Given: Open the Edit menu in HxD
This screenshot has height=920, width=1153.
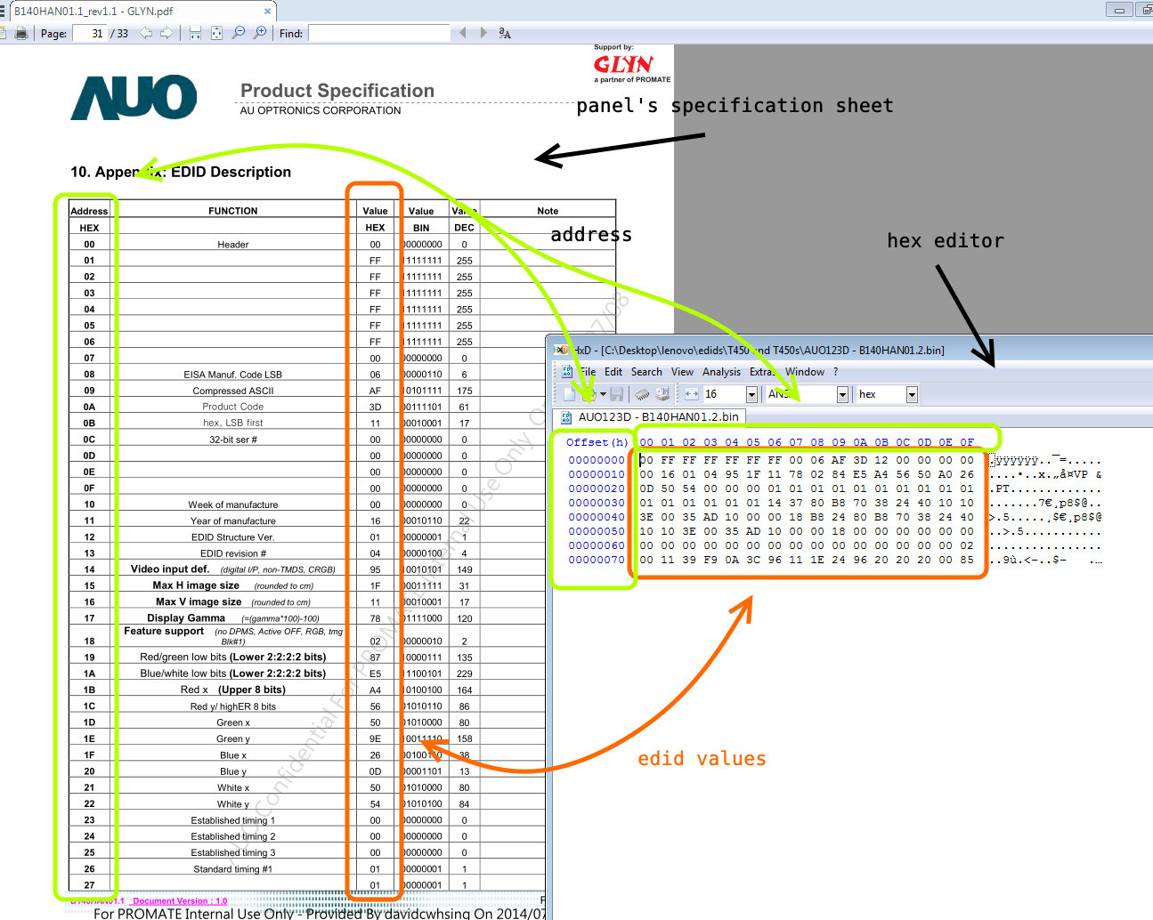Looking at the screenshot, I should tap(613, 372).
